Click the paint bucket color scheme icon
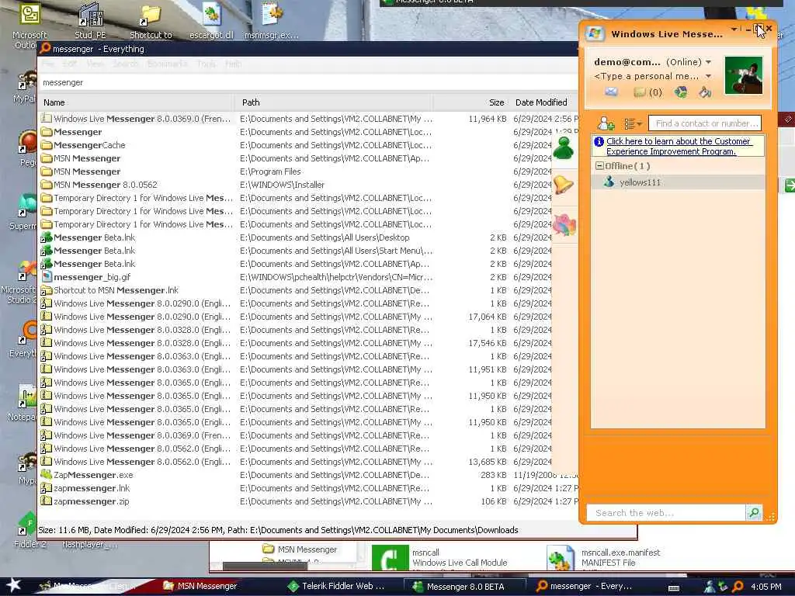Screen dimensions: 795x596 coord(705,92)
